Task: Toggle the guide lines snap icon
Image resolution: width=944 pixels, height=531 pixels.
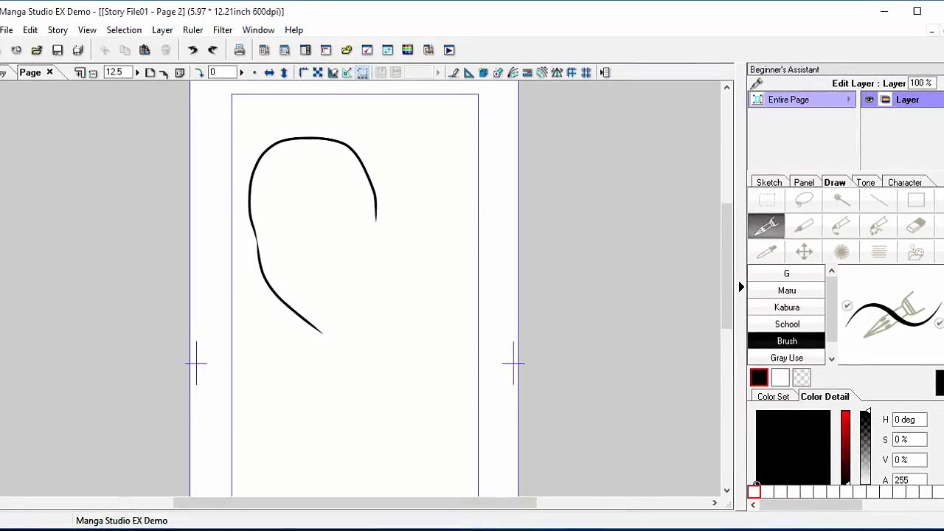Action: [572, 72]
